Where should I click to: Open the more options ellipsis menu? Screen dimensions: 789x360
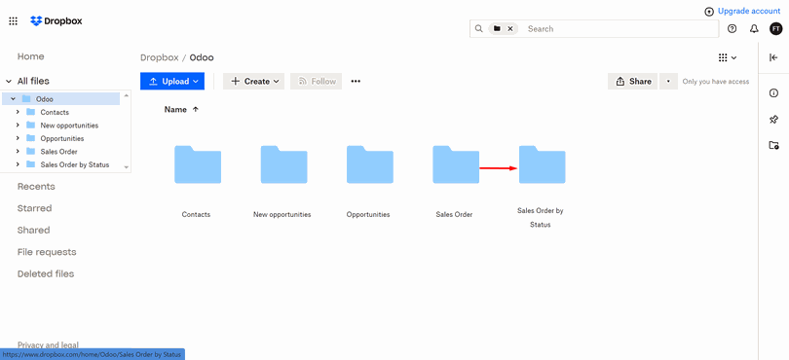[x=356, y=81]
